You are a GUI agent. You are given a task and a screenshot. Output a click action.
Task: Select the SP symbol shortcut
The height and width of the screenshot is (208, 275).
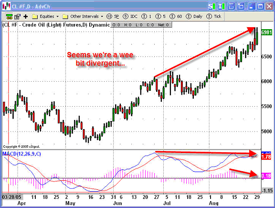pos(113,16)
